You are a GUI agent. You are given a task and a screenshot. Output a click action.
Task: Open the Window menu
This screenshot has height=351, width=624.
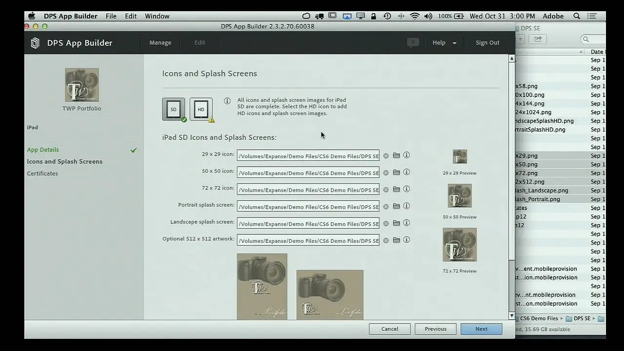(x=157, y=16)
